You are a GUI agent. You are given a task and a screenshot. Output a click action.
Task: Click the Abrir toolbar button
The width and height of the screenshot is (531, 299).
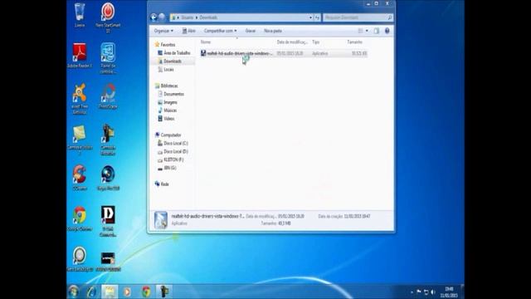point(188,31)
